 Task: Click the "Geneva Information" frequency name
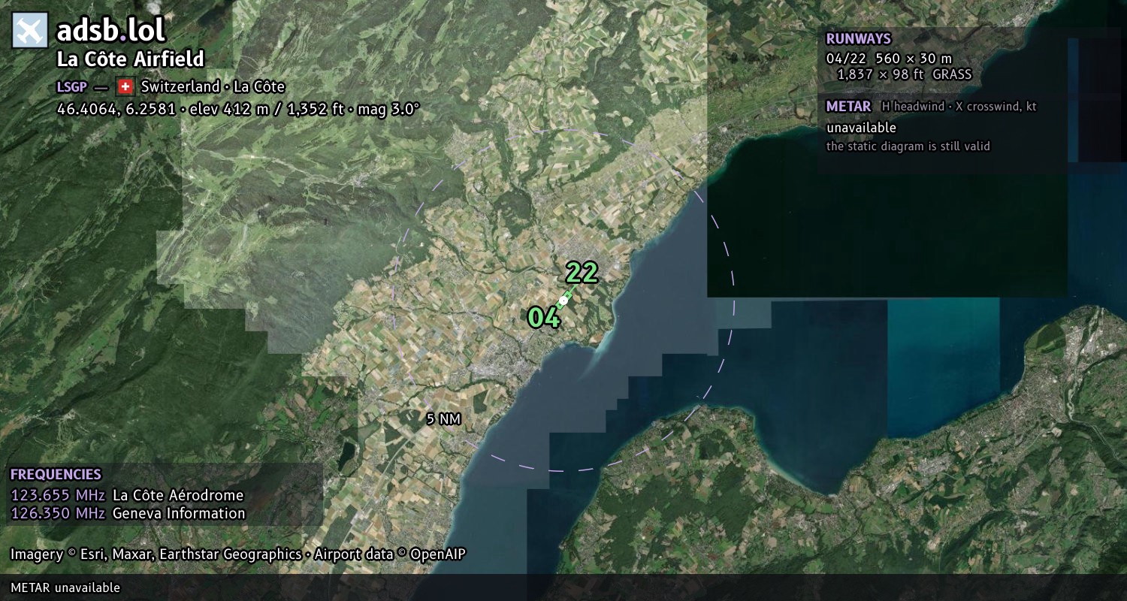tap(179, 513)
